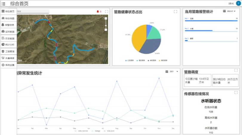Open 报警信息 in the sidebar menu
This screenshot has width=242, height=135.
(x=8, y=25)
